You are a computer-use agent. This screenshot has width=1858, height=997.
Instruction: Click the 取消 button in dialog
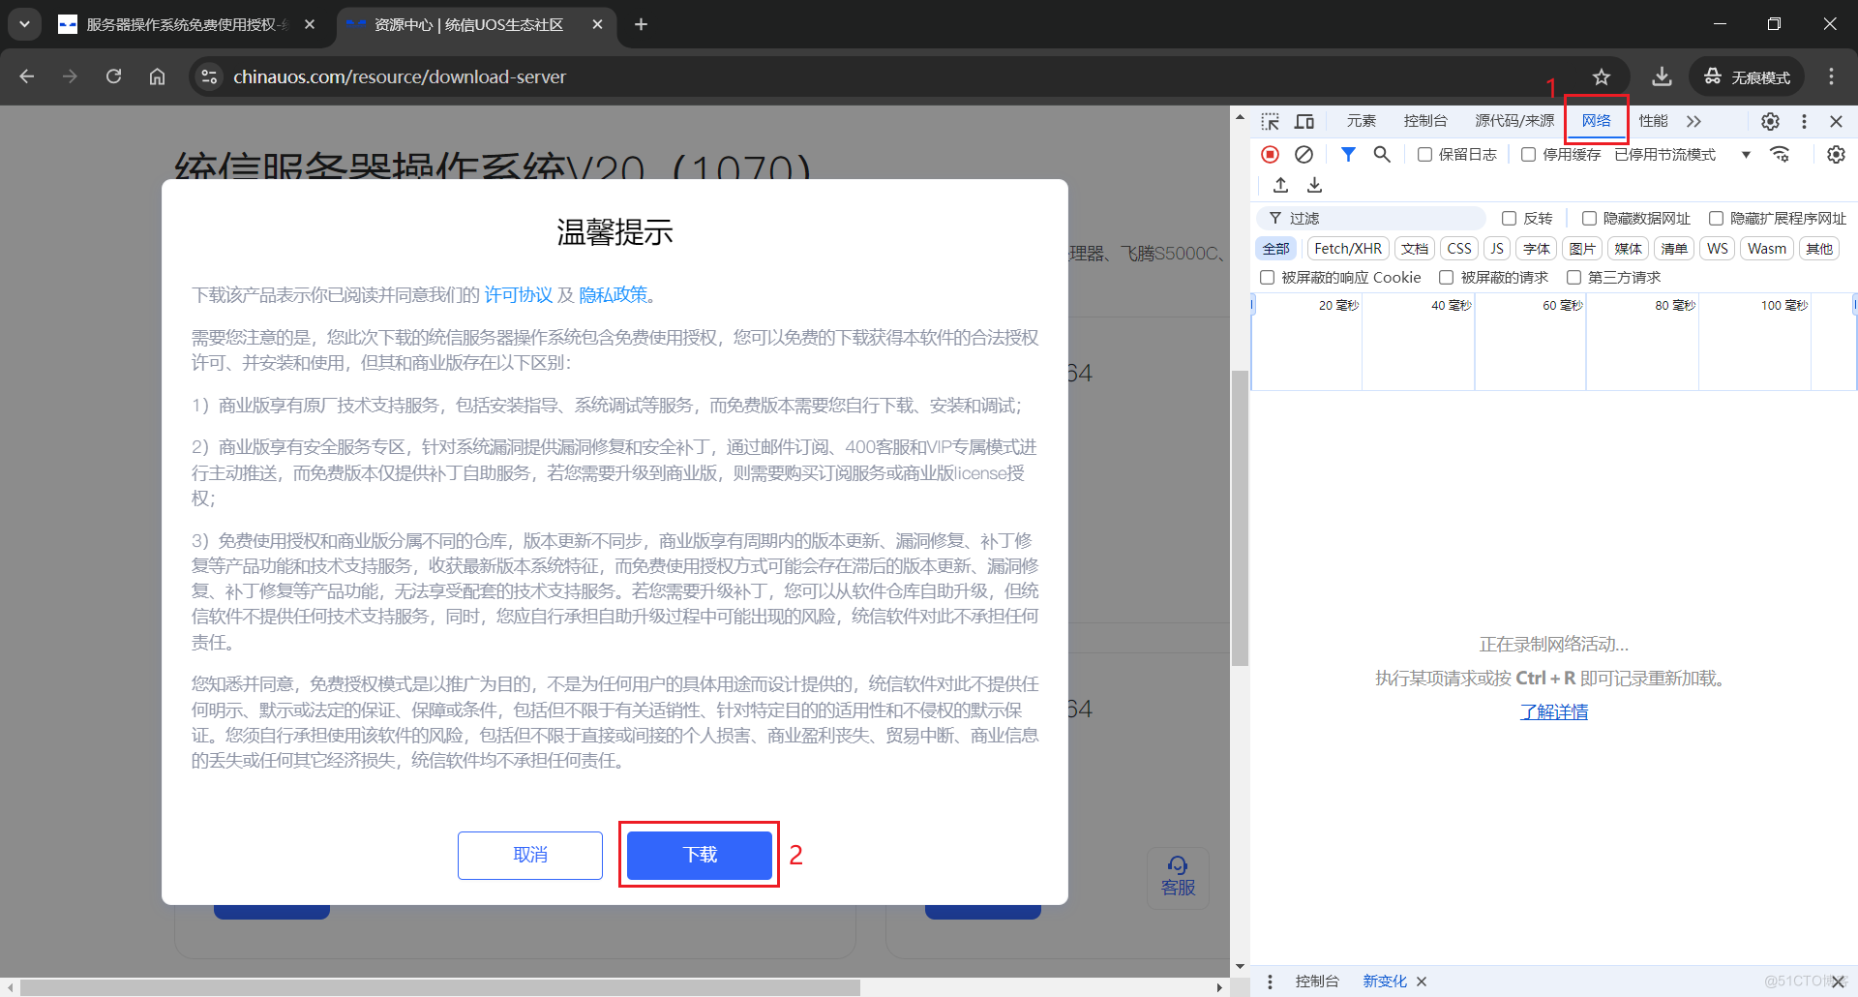(530, 855)
